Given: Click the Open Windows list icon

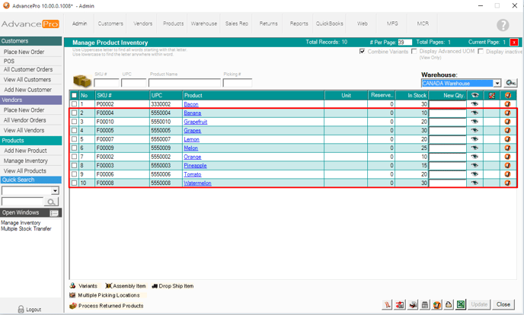Looking at the screenshot, I should coord(54,213).
